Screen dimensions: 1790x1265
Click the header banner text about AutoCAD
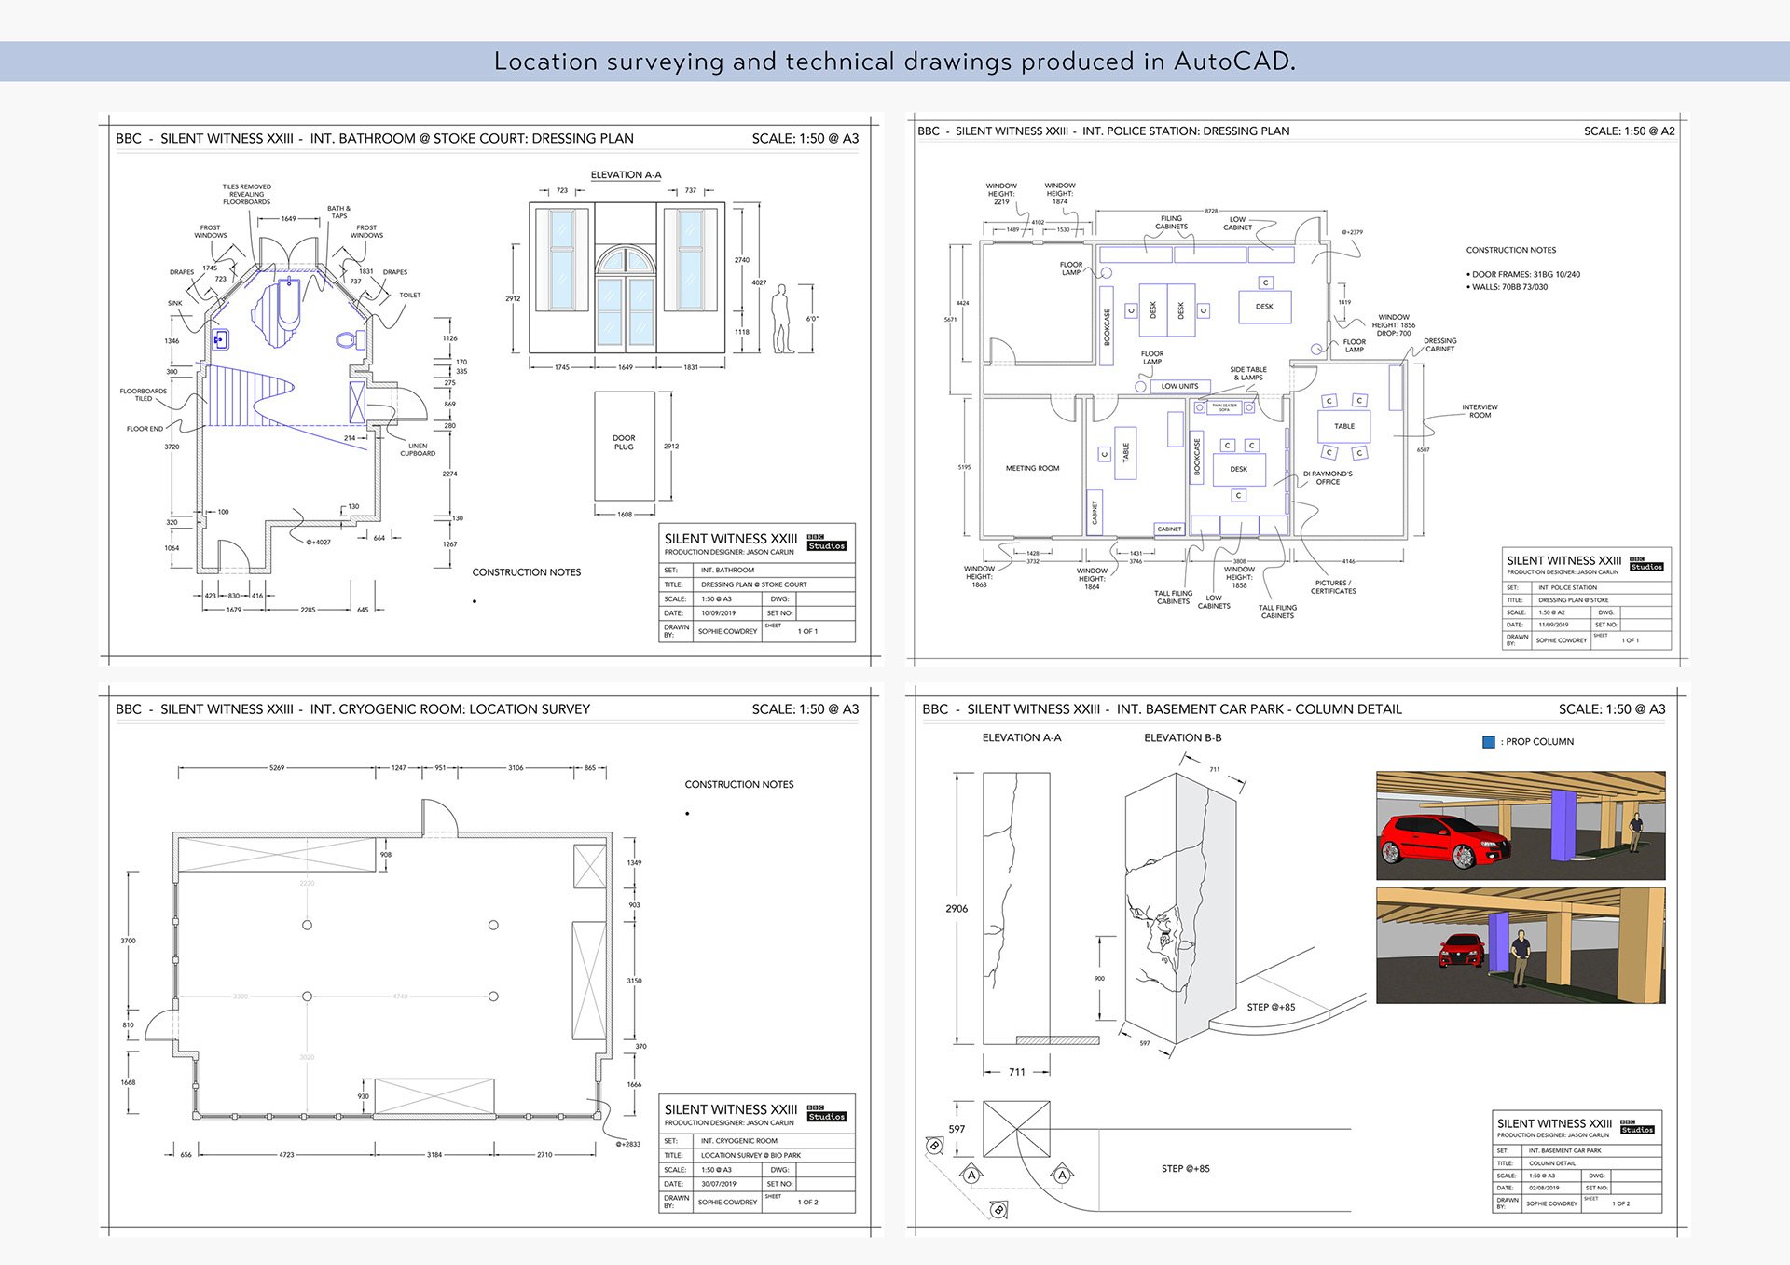point(894,62)
